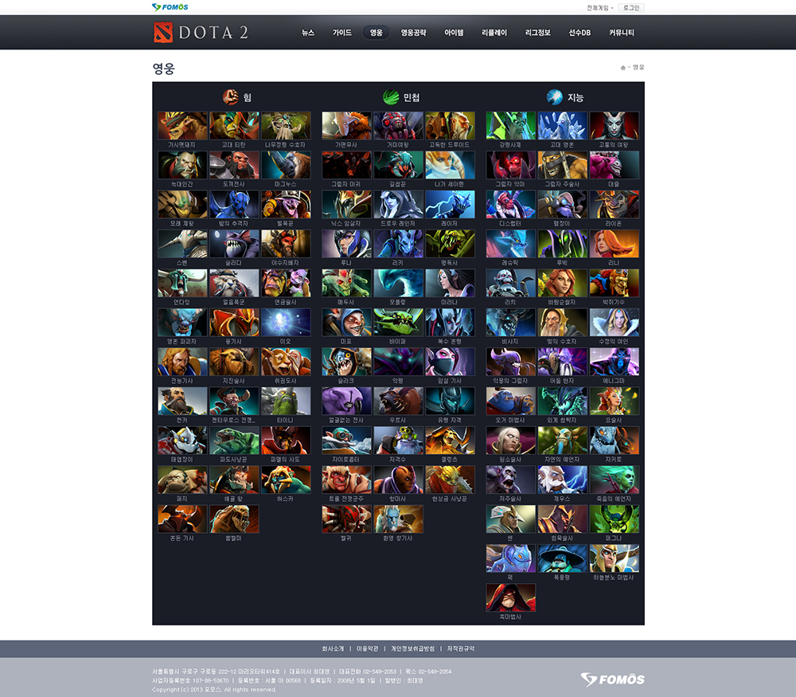The image size is (796, 697).
Task: Click the 지능 intelligence blue icon
Action: 554,96
